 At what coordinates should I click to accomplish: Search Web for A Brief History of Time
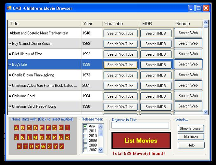pyautogui.click(x=188, y=54)
